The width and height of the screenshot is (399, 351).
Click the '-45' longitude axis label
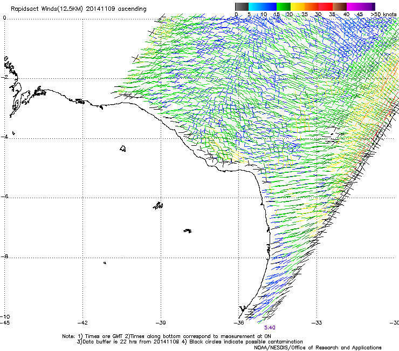click(x=5, y=323)
